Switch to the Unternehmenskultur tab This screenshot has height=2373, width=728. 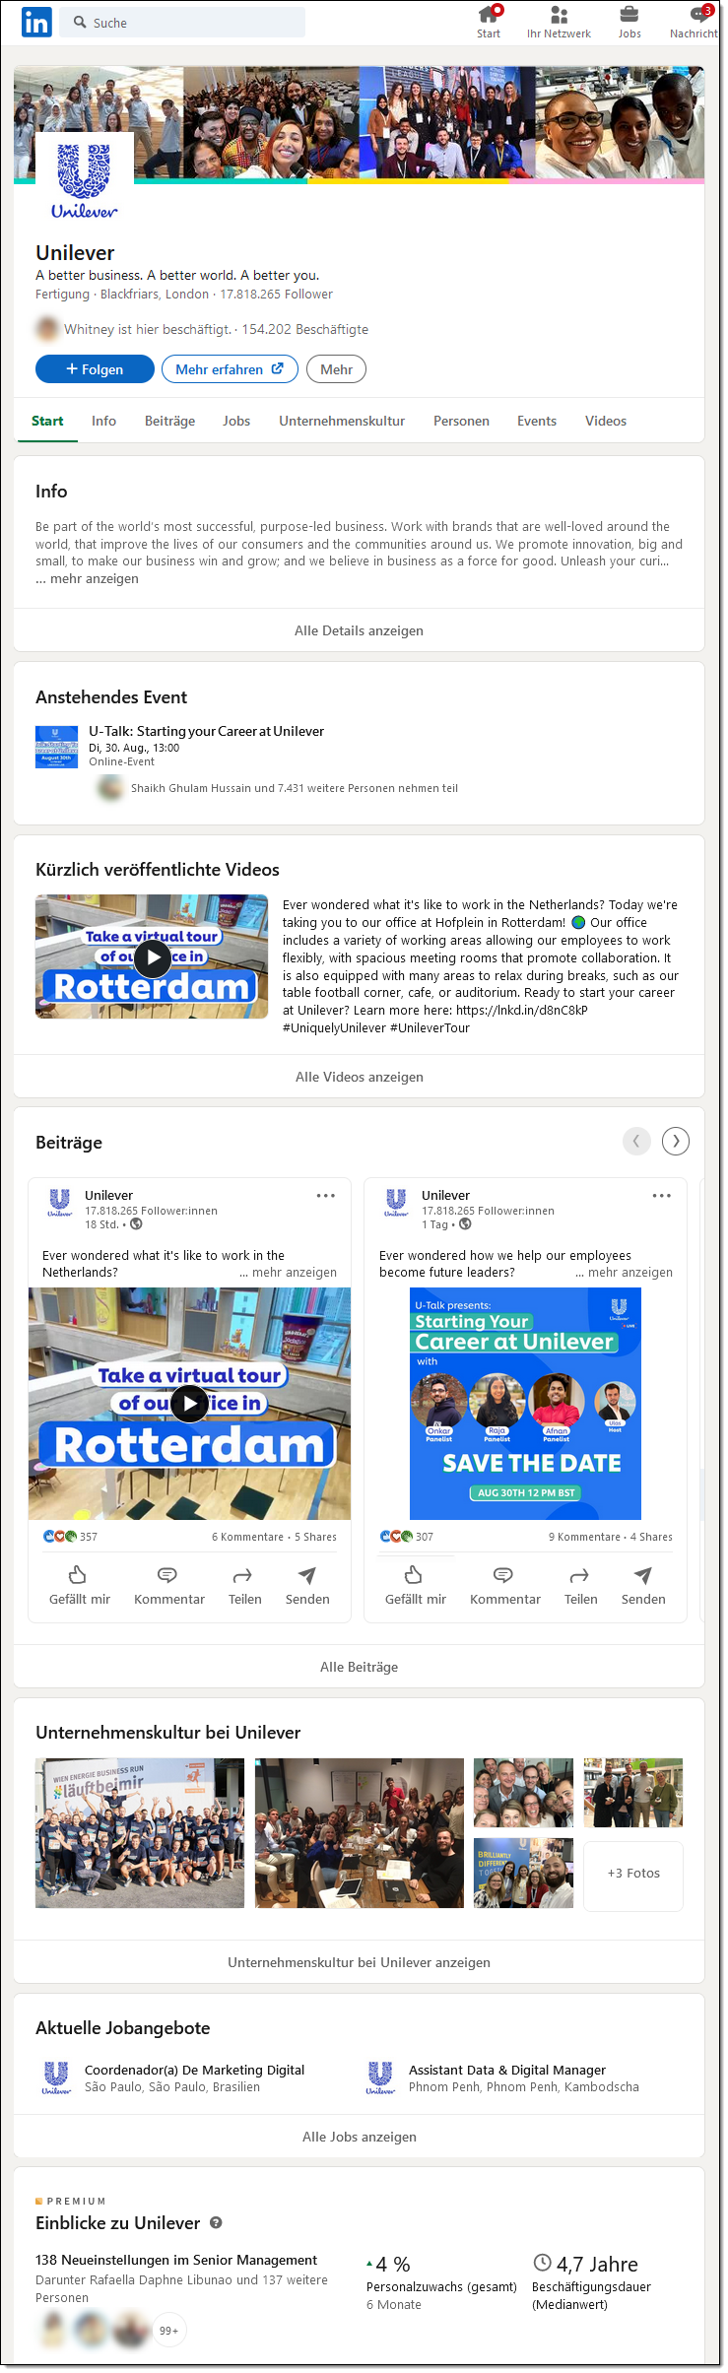click(342, 421)
